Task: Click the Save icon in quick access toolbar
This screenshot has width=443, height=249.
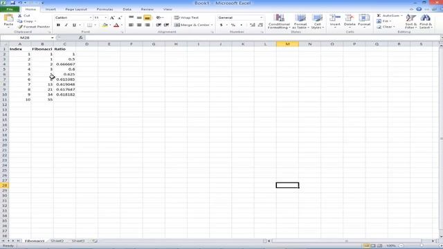Action: pos(12,3)
